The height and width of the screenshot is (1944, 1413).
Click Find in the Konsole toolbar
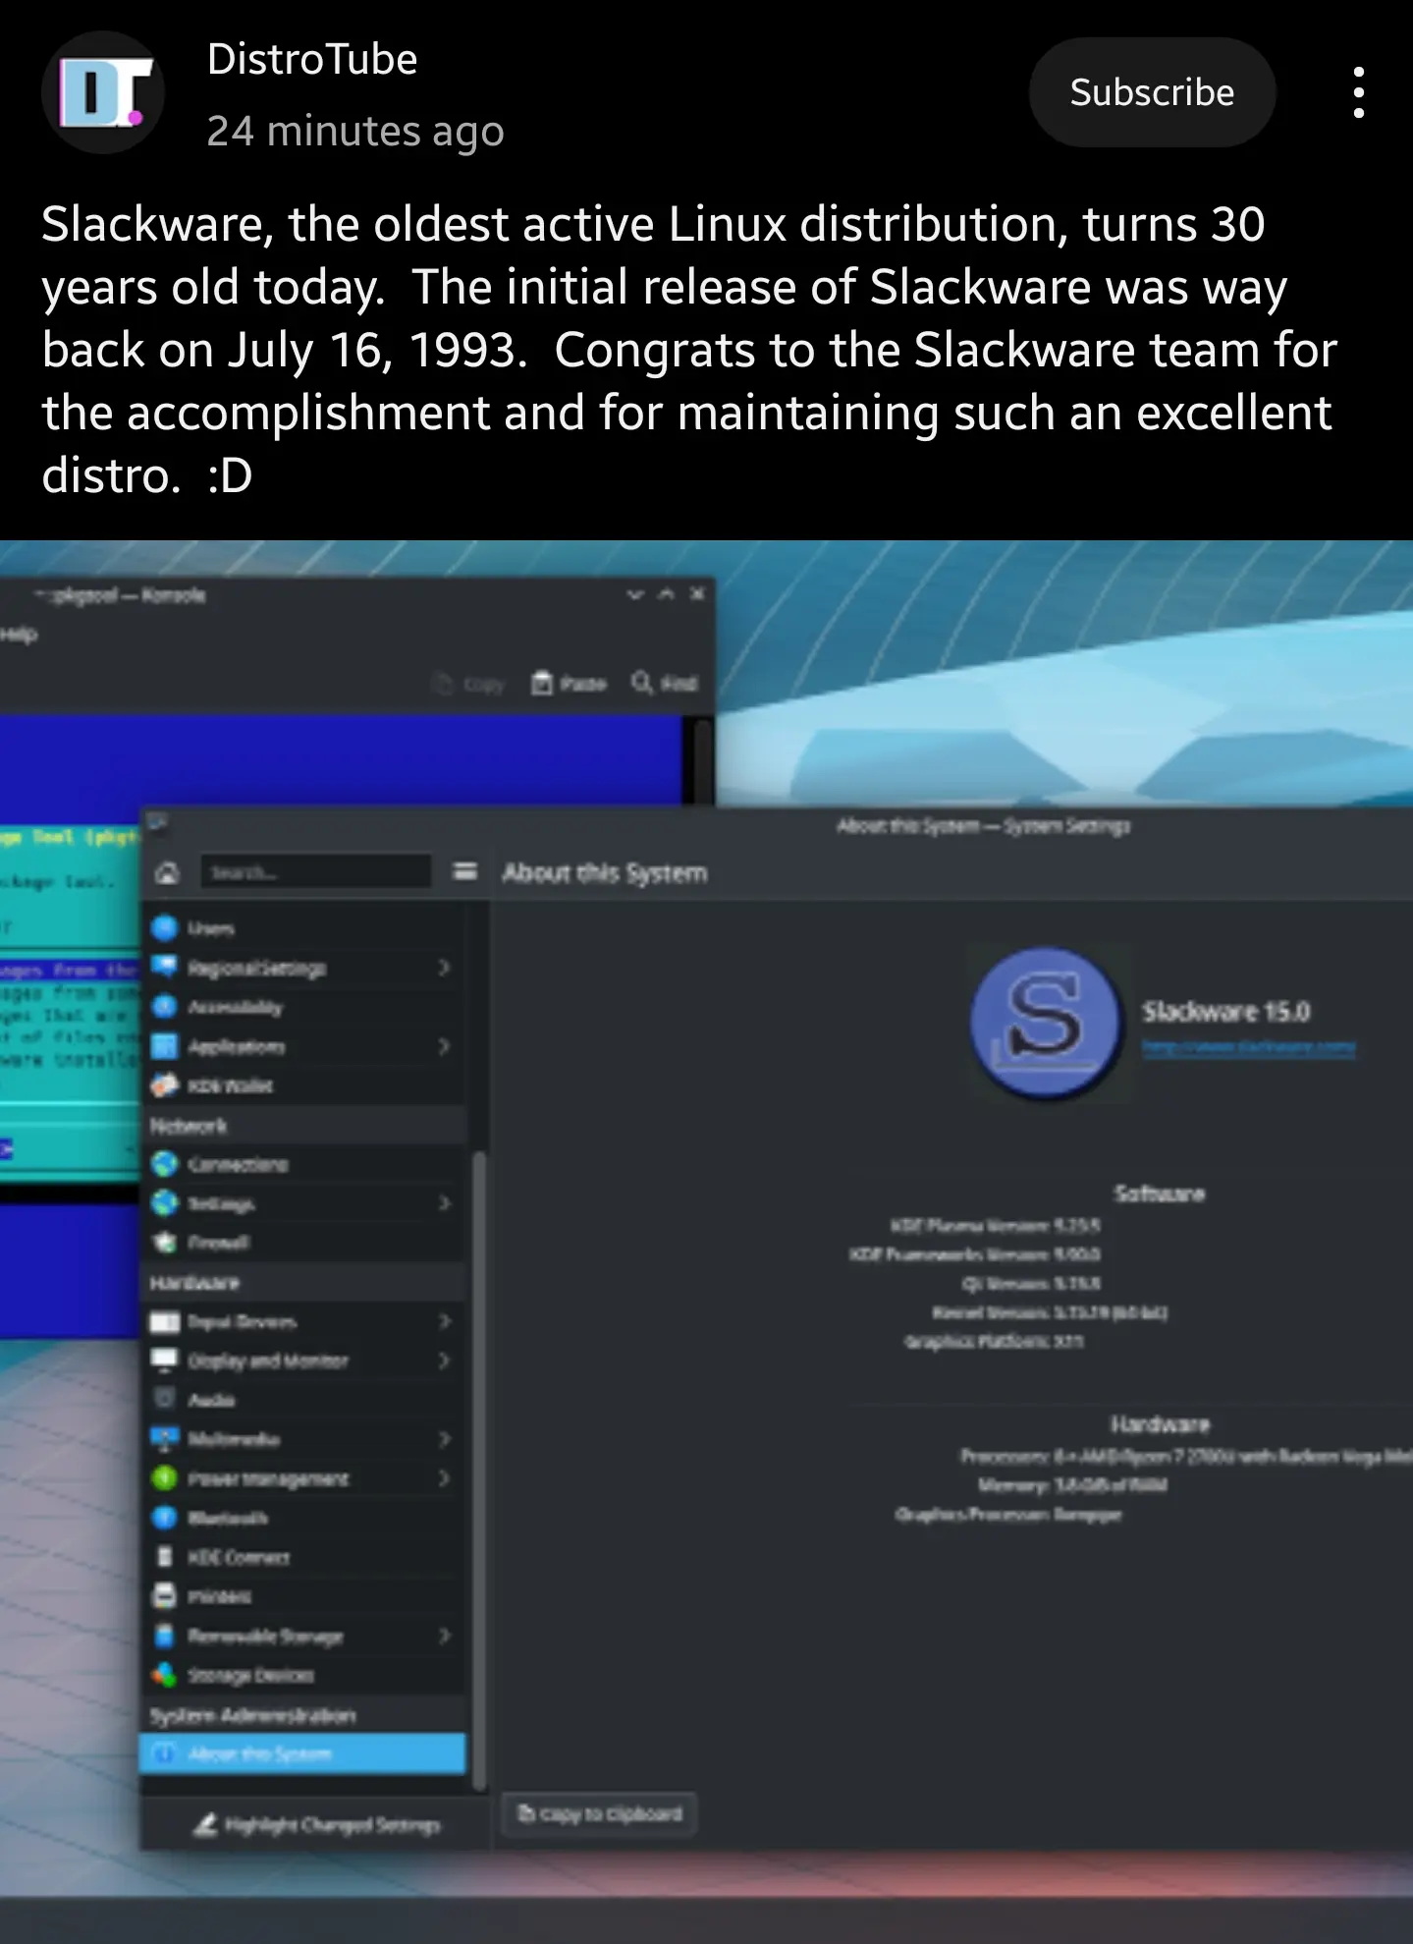coord(665,683)
